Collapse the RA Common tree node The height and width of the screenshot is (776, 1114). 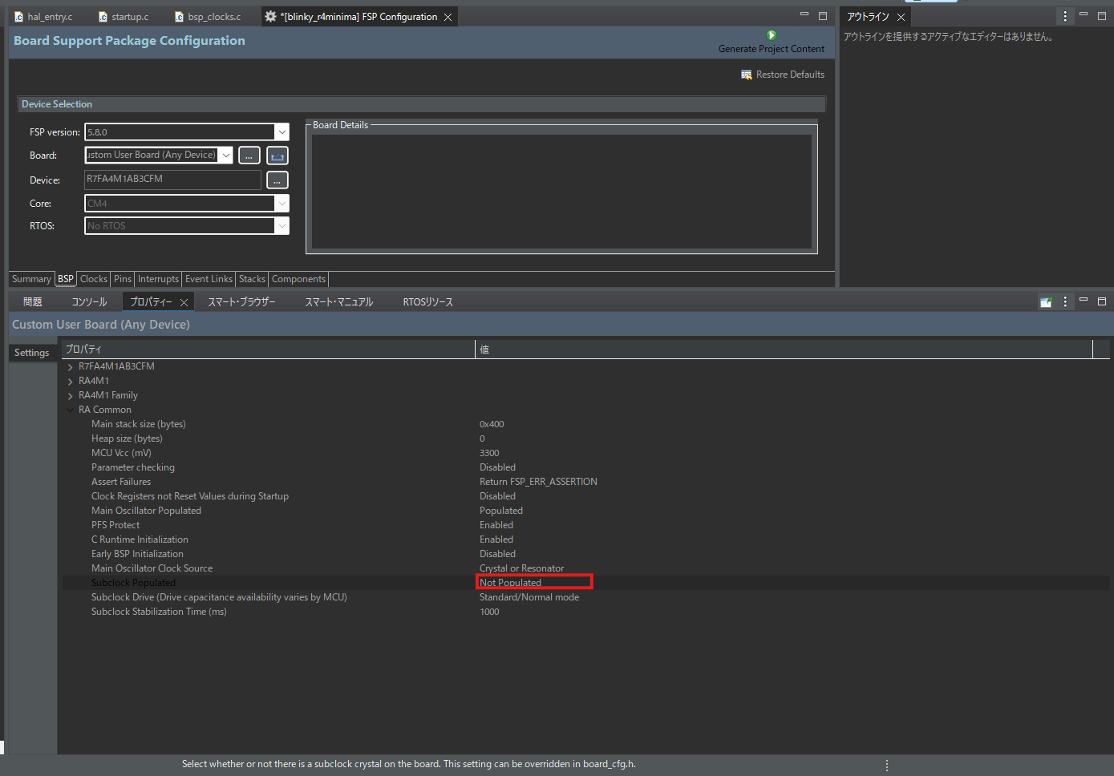tap(71, 410)
